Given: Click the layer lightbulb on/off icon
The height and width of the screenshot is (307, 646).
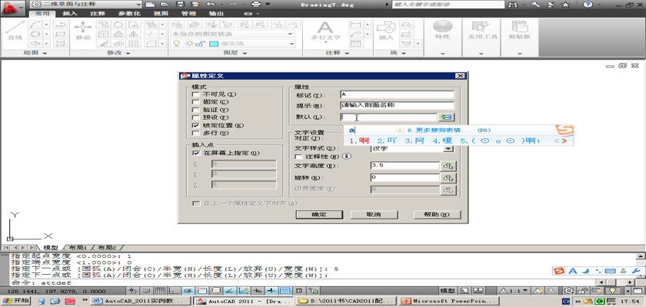Looking at the screenshot, I should pos(177,44).
